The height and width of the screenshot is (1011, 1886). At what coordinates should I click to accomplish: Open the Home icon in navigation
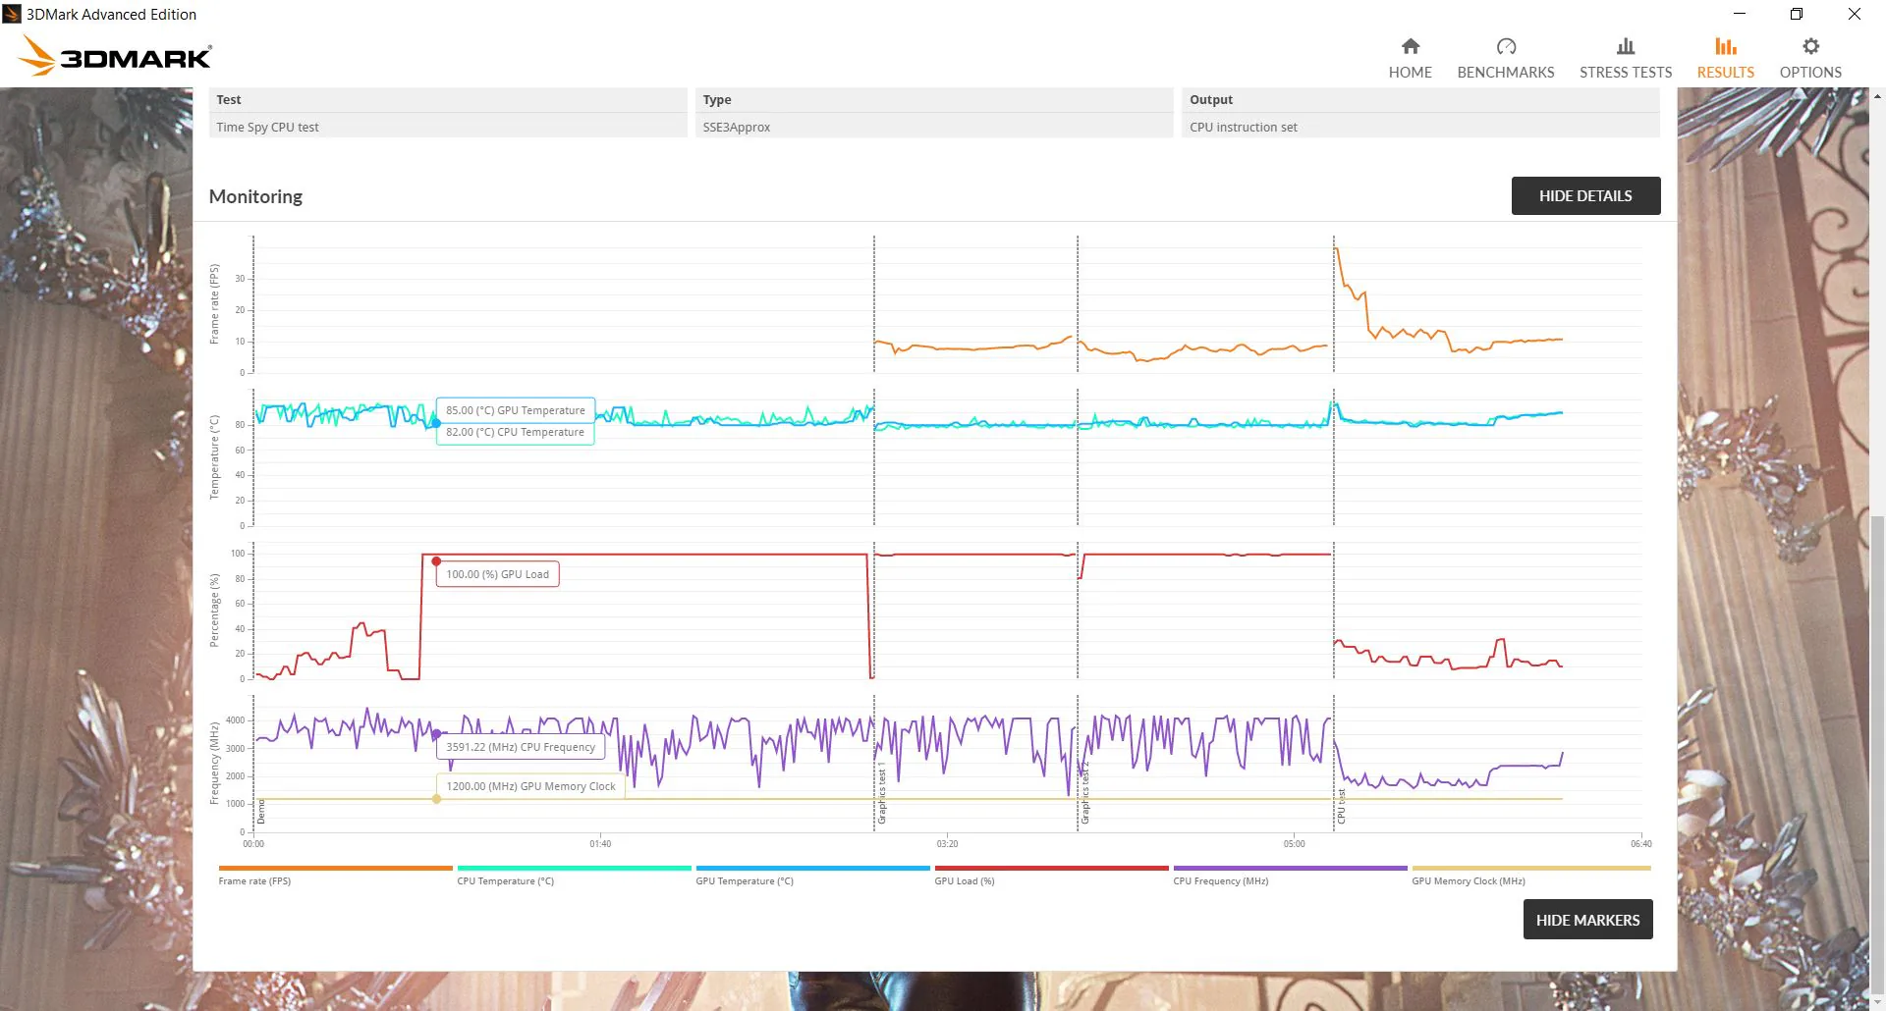[1410, 46]
